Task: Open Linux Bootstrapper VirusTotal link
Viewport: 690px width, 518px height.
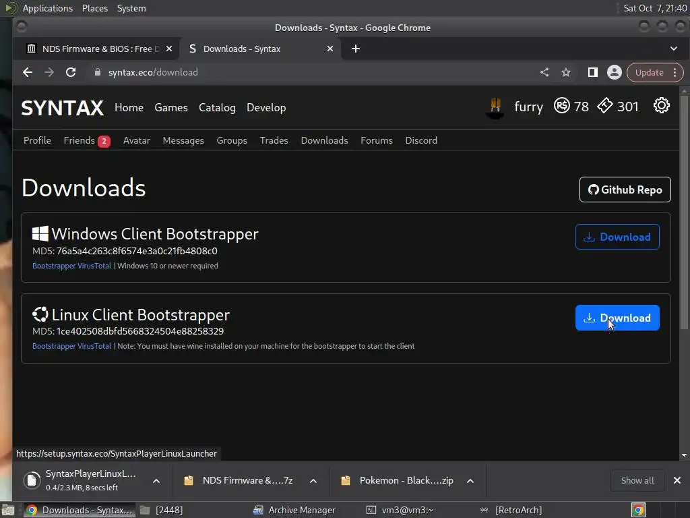Action: pyautogui.click(x=71, y=346)
